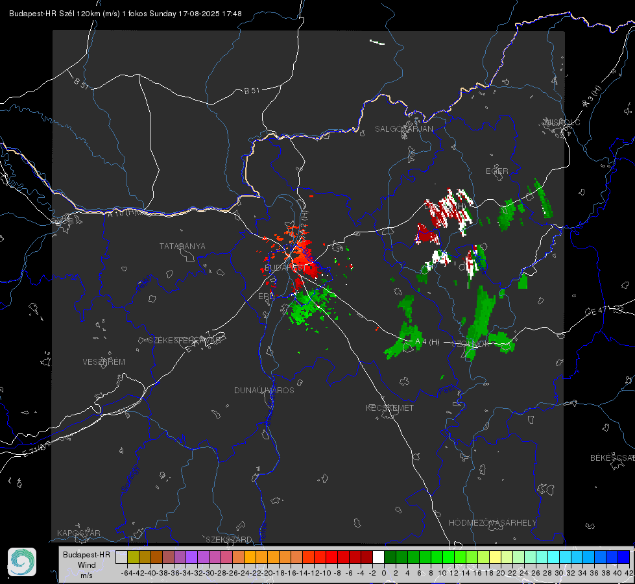Click the BUDAPEST city label
Screen dimensions: 635x584
coord(285,268)
